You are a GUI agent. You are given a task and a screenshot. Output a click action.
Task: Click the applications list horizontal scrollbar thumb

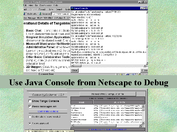coord(95,125)
